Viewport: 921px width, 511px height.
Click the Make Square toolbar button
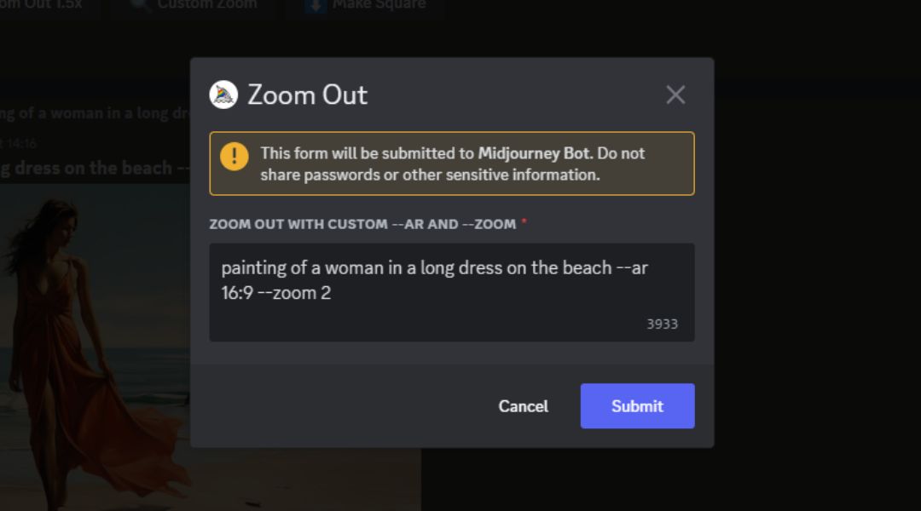365,5
